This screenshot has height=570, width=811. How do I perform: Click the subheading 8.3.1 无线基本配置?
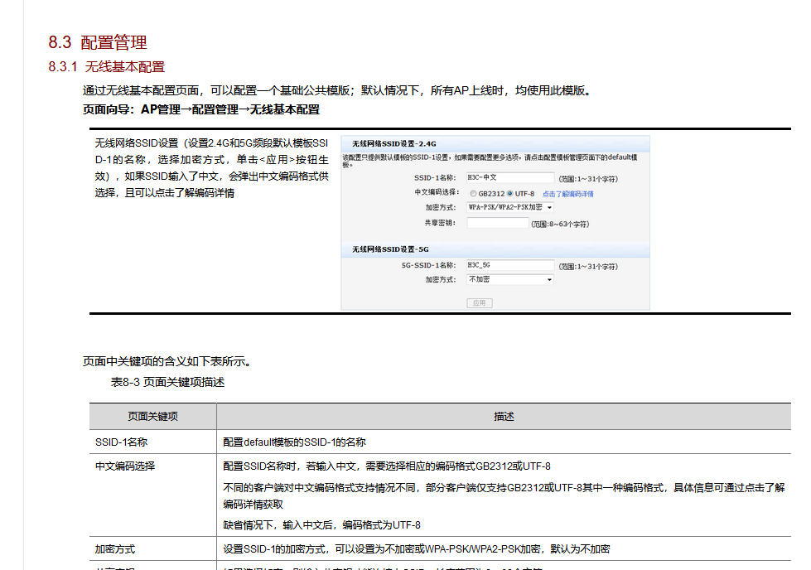point(107,67)
